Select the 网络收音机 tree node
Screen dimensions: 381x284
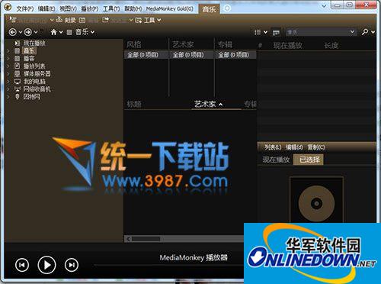point(37,89)
